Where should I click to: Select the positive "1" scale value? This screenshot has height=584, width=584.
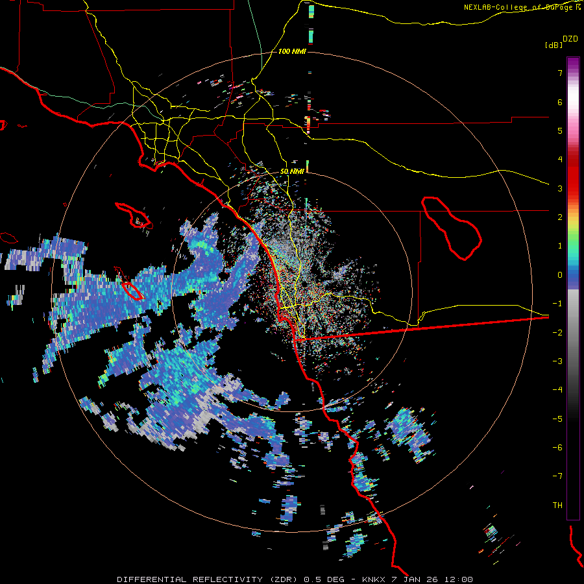pyautogui.click(x=560, y=246)
